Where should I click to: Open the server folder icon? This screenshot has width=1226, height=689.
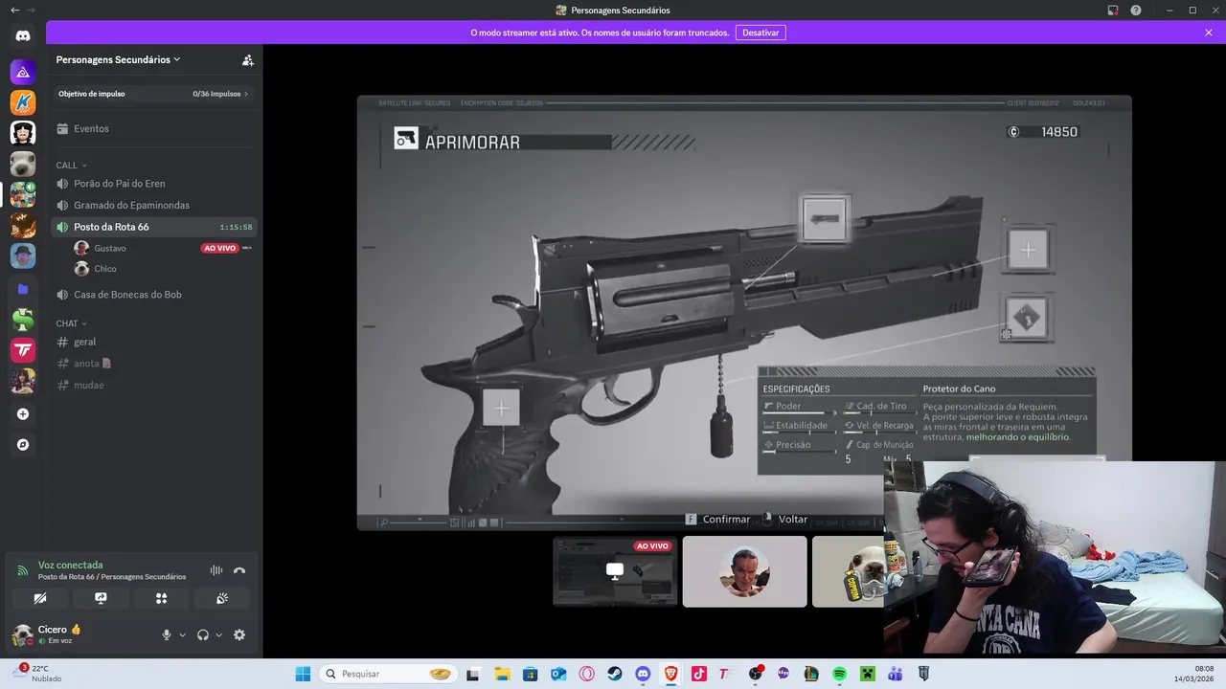(x=23, y=289)
